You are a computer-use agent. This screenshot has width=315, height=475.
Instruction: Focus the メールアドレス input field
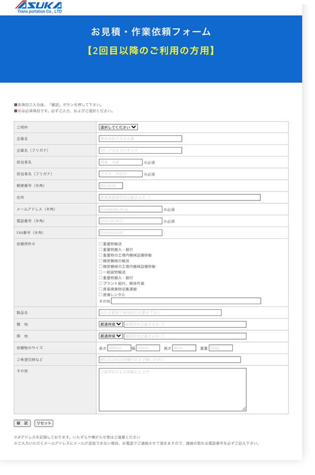(x=130, y=209)
